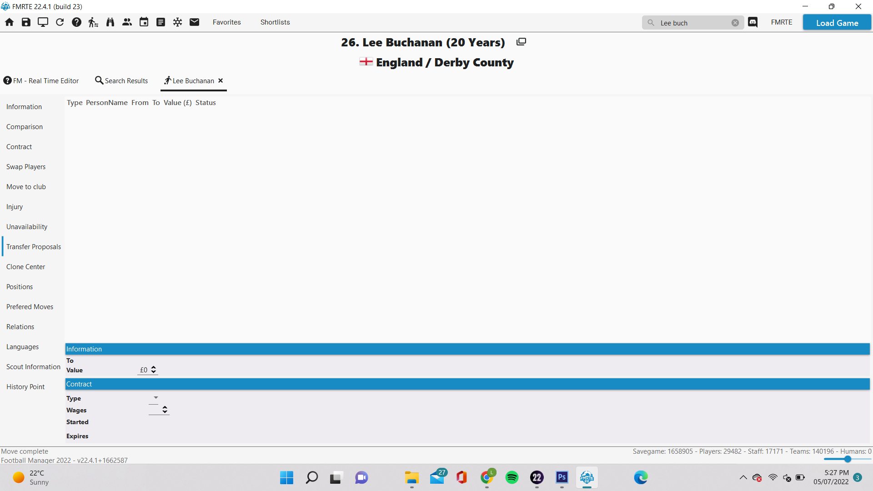Click the player transfer swap icon

(x=93, y=22)
